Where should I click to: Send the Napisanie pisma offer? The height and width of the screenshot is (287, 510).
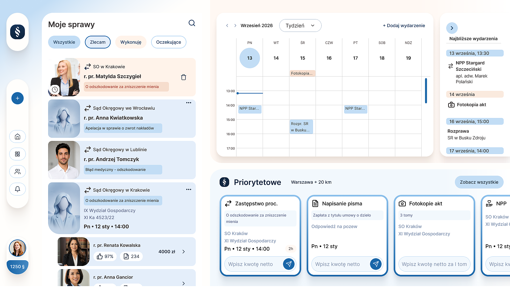(x=376, y=264)
